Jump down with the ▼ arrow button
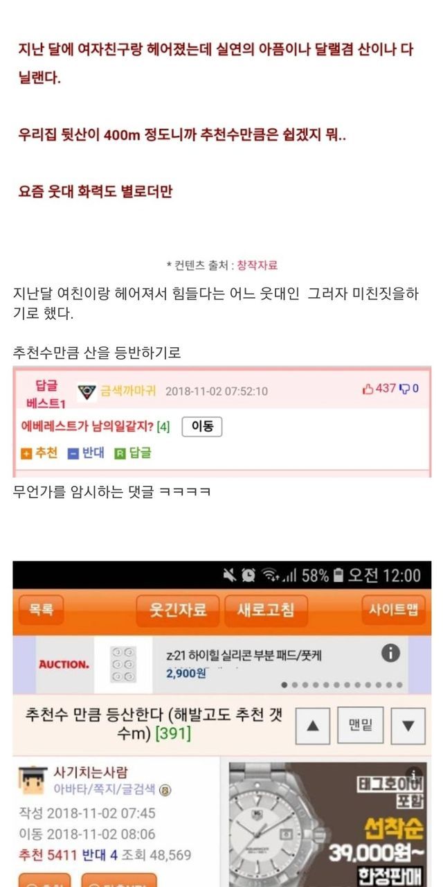 click(408, 726)
